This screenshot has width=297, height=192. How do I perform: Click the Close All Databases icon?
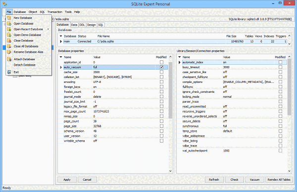pos(9,46)
